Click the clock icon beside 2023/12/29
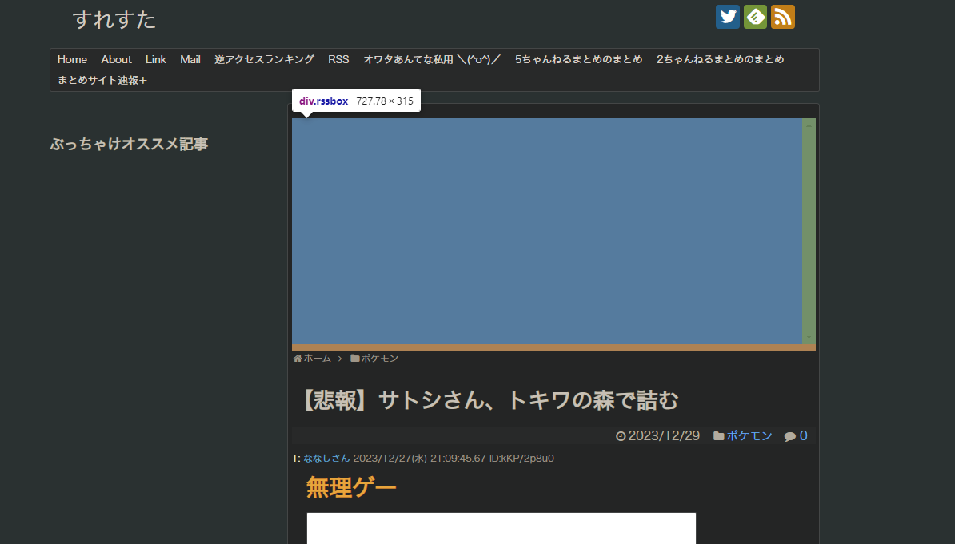This screenshot has height=544, width=955. 622,435
